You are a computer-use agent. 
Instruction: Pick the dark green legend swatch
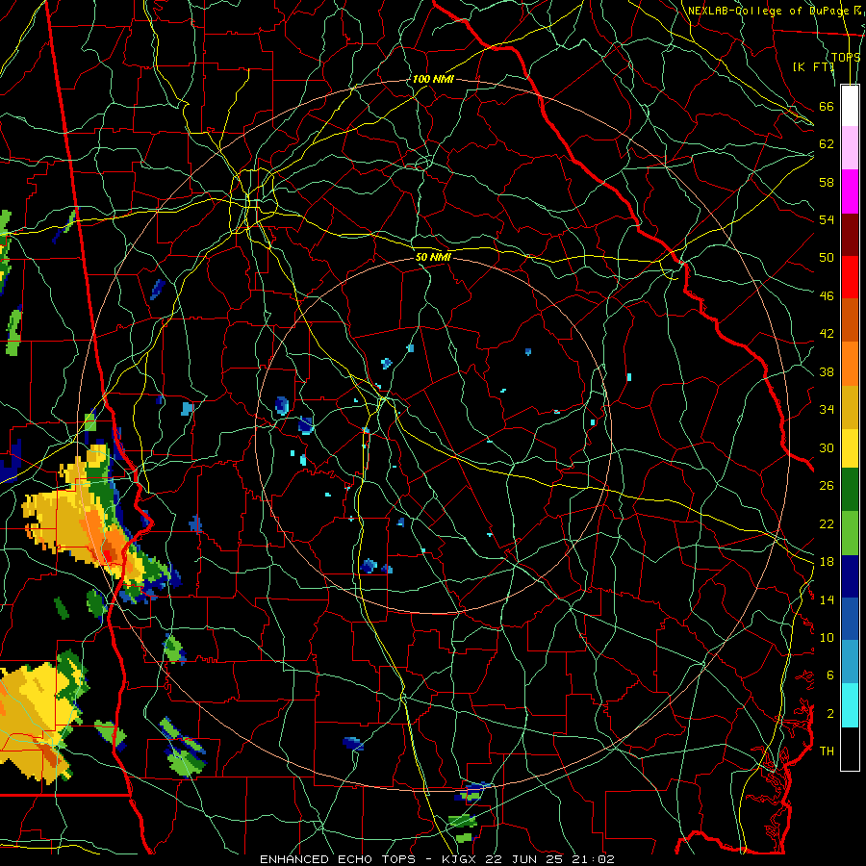850,490
